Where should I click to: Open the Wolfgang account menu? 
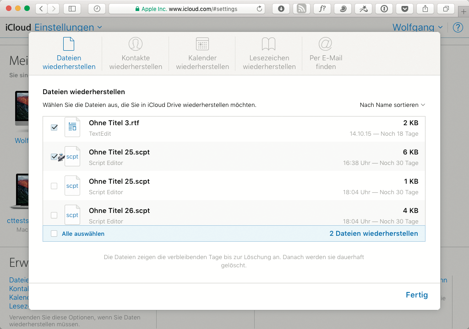pyautogui.click(x=418, y=27)
